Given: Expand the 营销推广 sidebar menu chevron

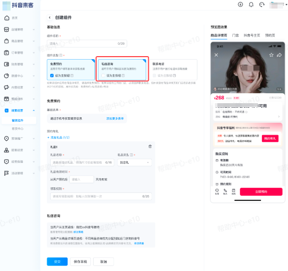Looking at the screenshot, I should point(34,139).
